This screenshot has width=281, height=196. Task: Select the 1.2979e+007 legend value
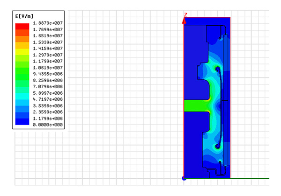point(48,55)
